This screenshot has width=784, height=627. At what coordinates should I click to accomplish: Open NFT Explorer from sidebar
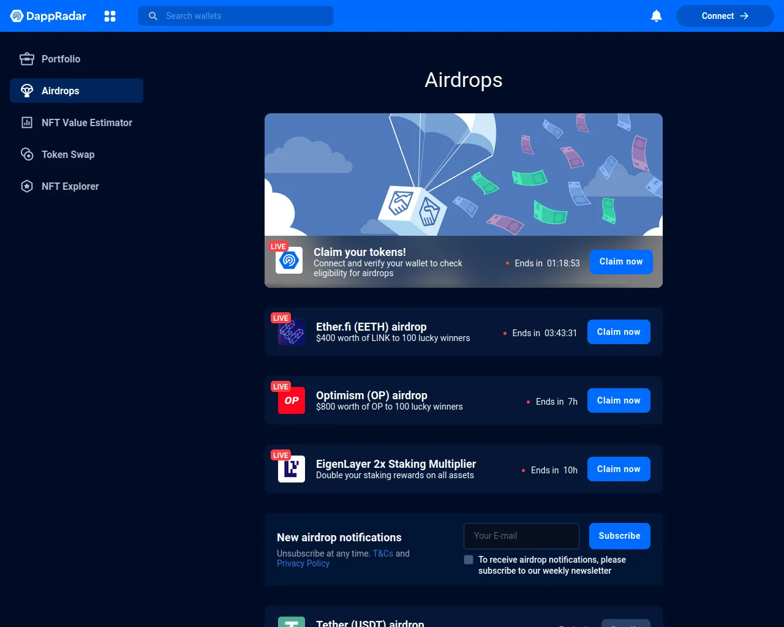tap(77, 186)
